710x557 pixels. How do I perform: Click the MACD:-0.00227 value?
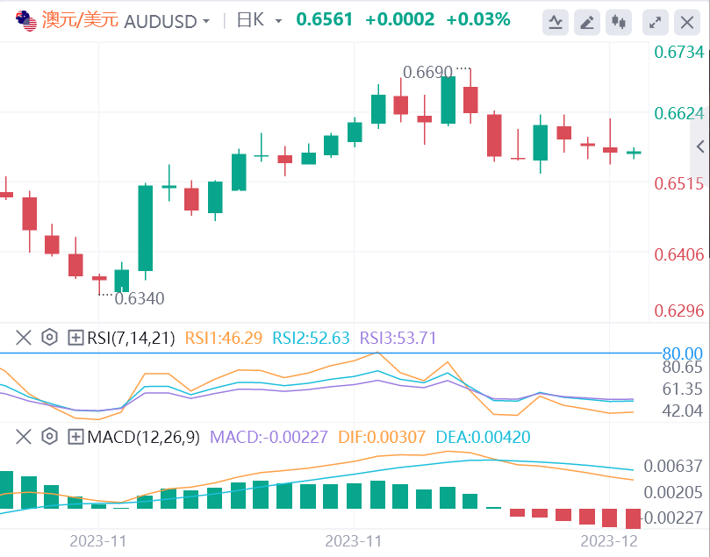[x=269, y=437]
